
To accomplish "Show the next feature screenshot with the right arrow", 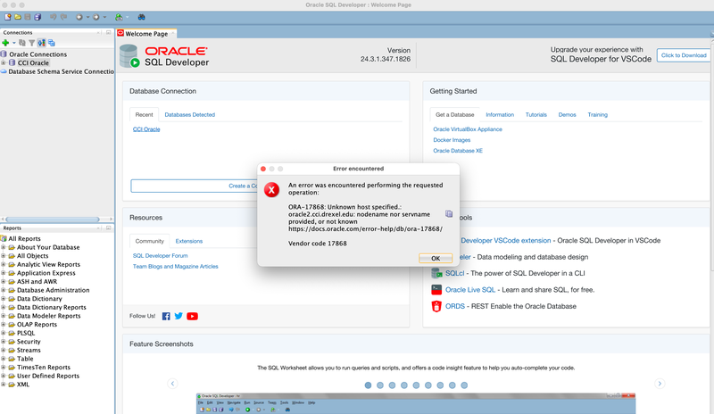I will (x=660, y=384).
